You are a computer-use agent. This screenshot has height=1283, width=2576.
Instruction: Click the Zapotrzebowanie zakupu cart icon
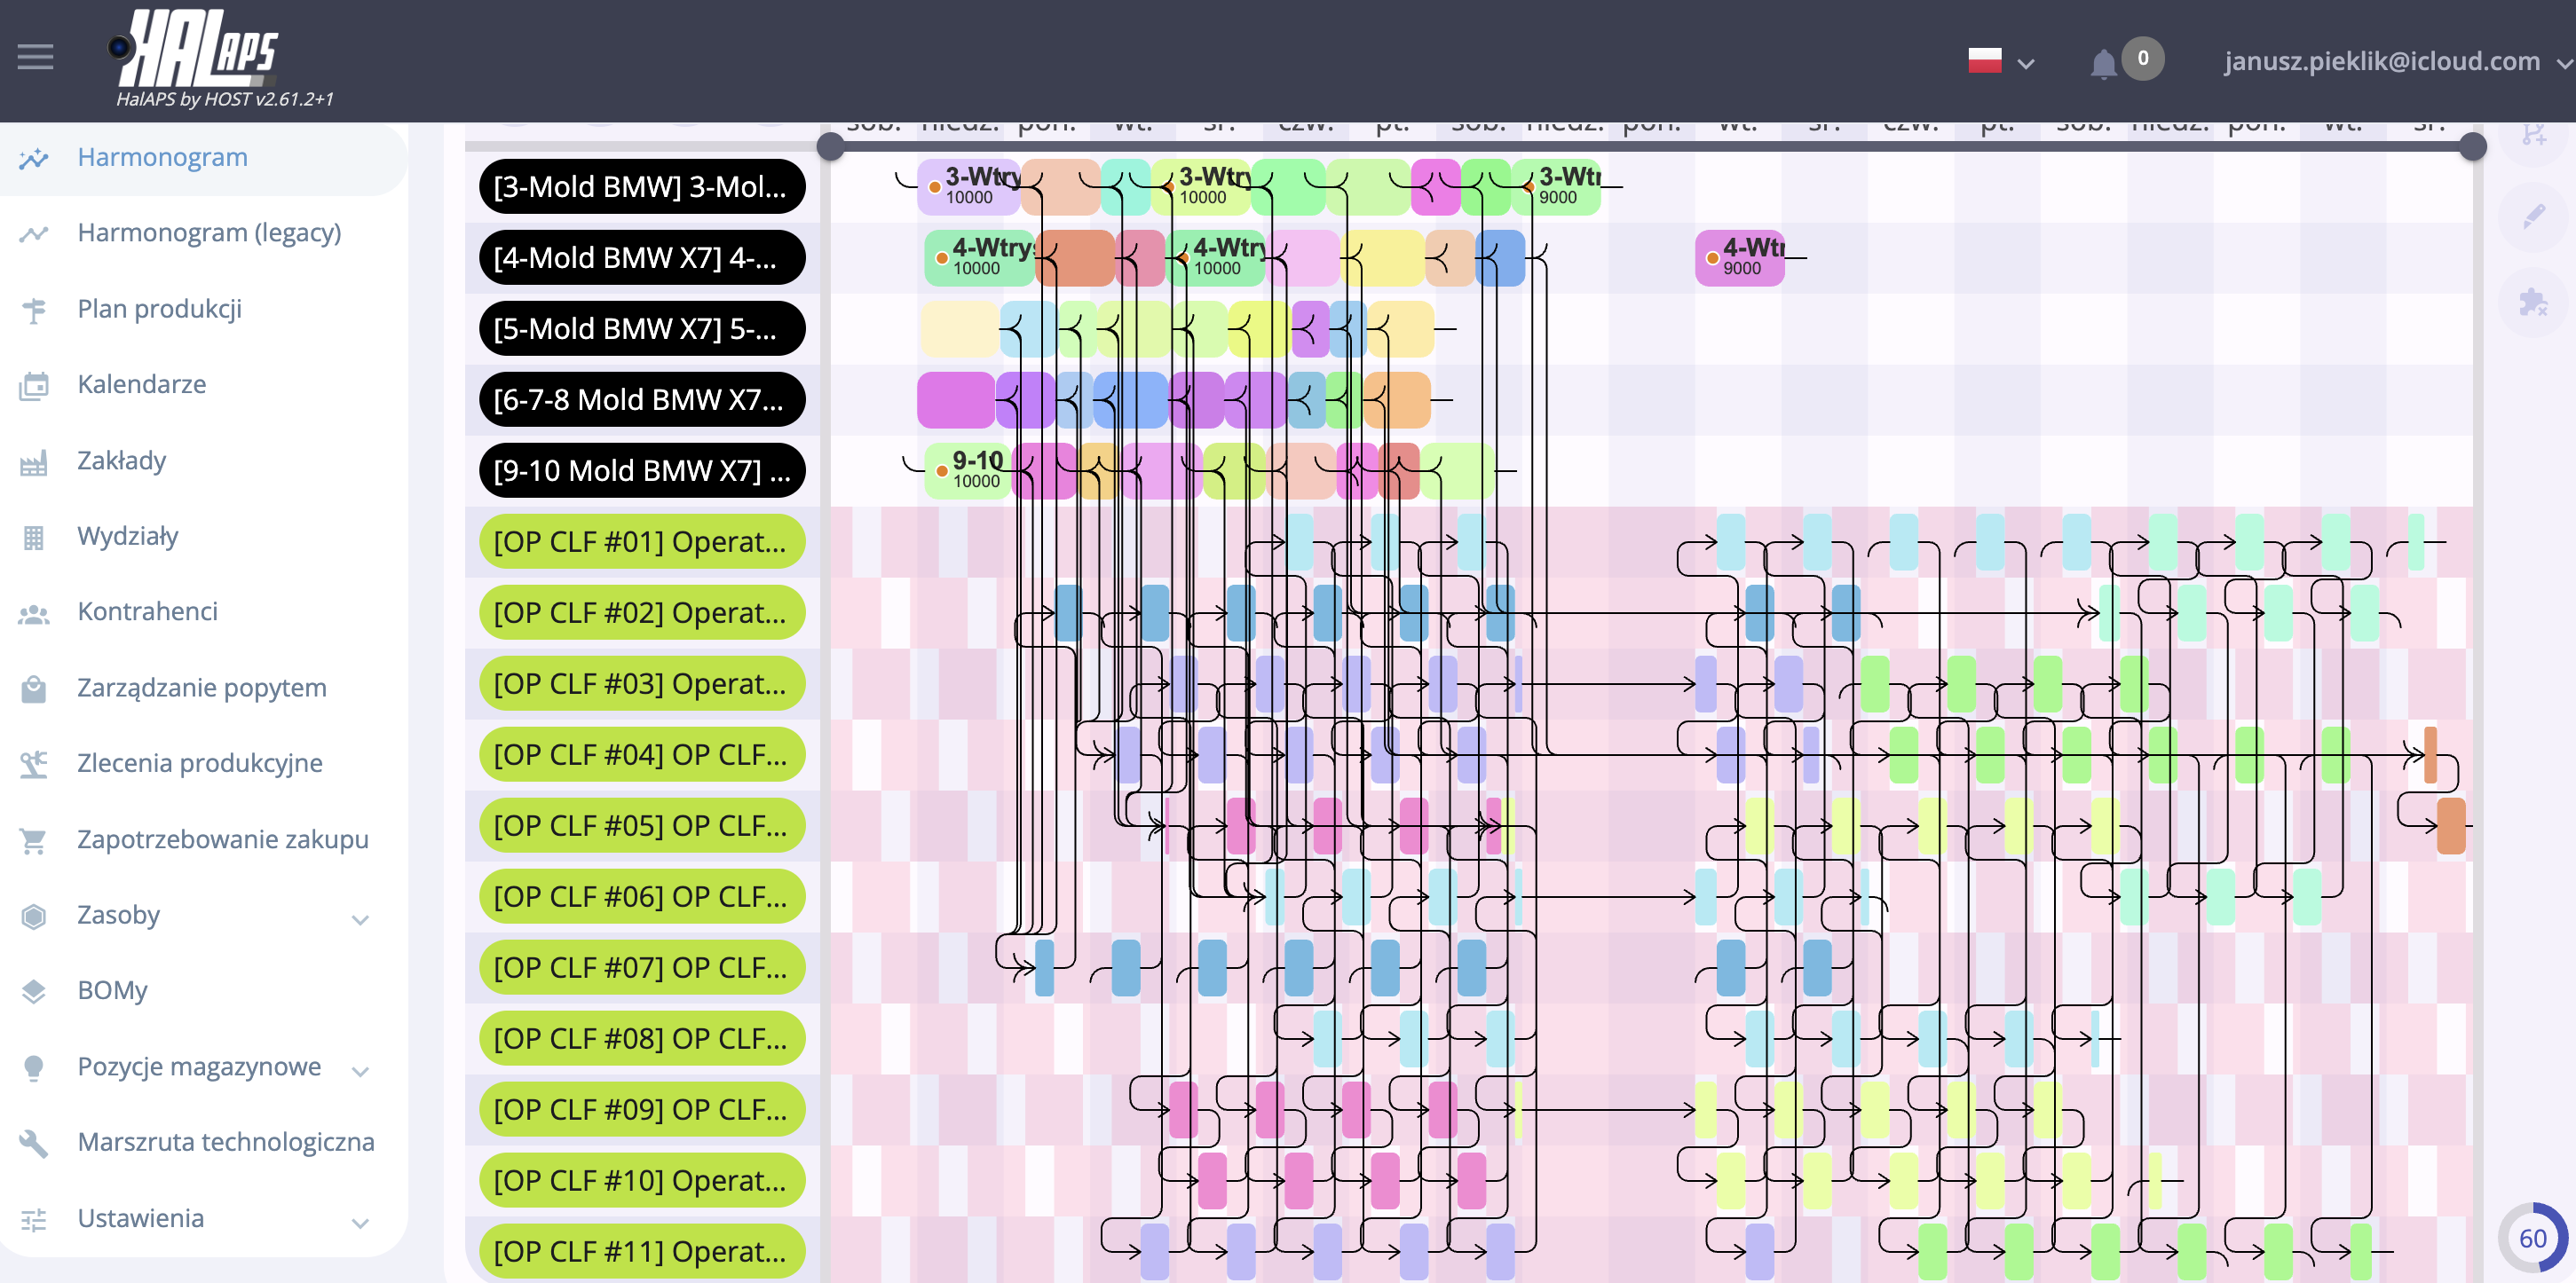(34, 840)
